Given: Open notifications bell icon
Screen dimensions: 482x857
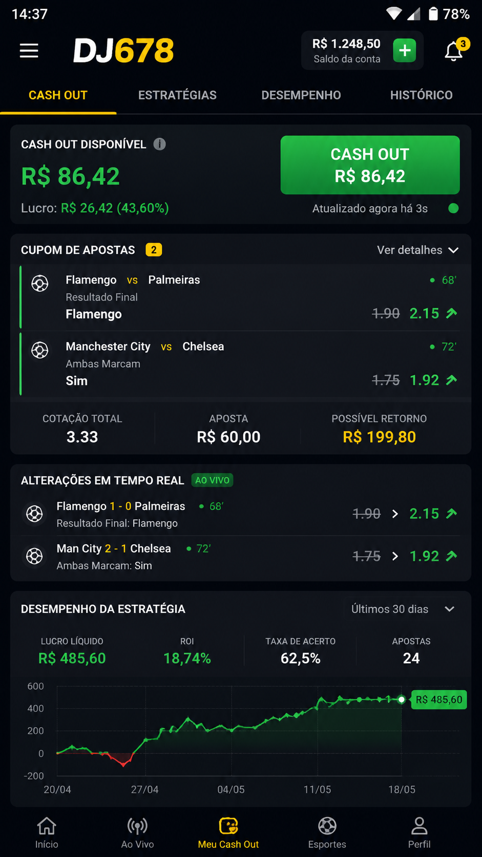Looking at the screenshot, I should pyautogui.click(x=454, y=50).
